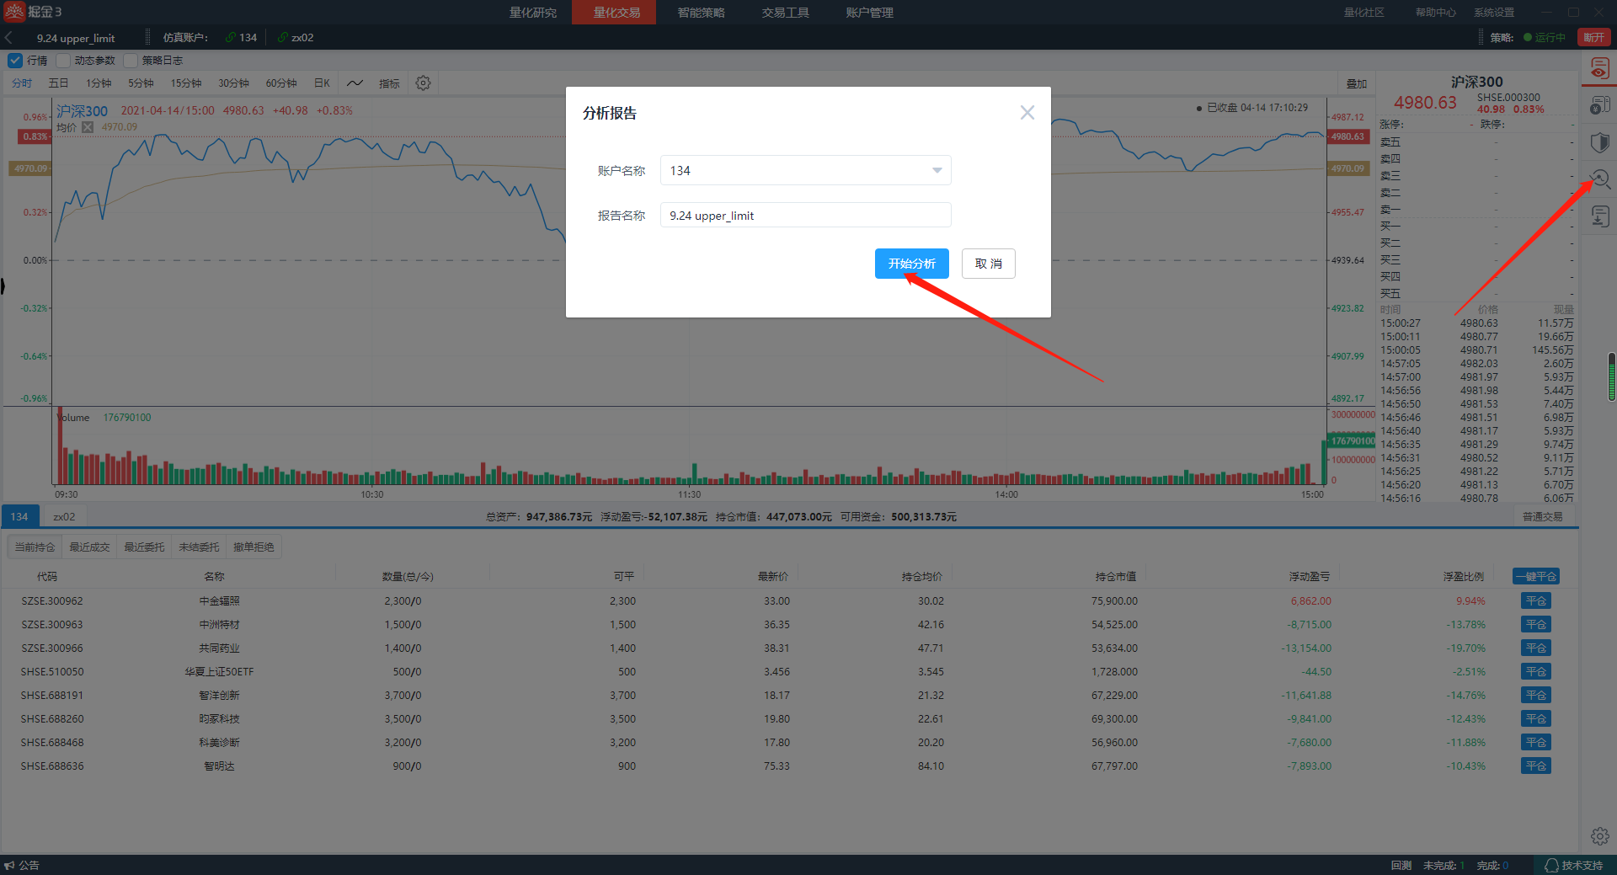
Task: Click the link icon beside account 134
Action: (230, 38)
